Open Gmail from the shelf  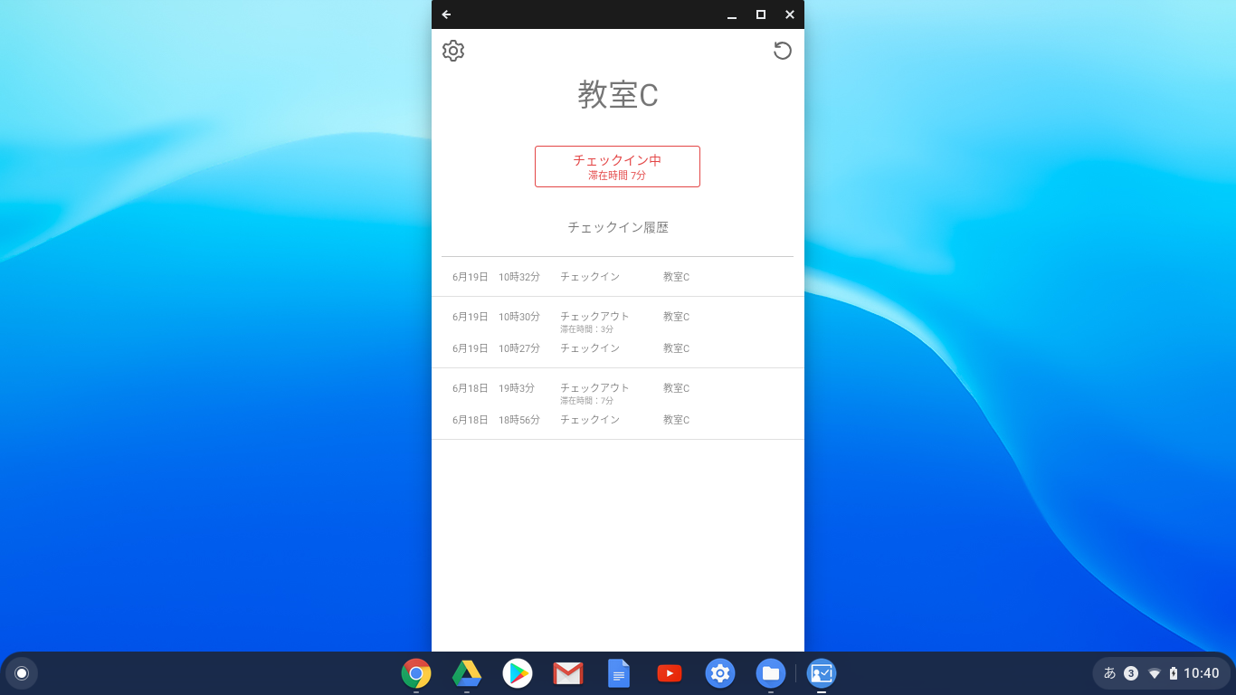click(568, 673)
